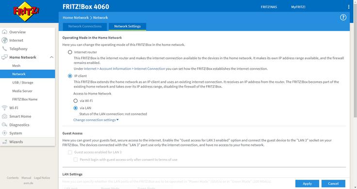Image resolution: width=357 pixels, height=189 pixels.
Task: Click the Home Network devices icon
Action: coord(4,57)
